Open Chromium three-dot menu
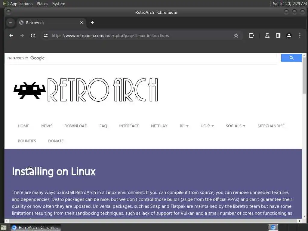The height and width of the screenshot is (231, 308). click(300, 35)
